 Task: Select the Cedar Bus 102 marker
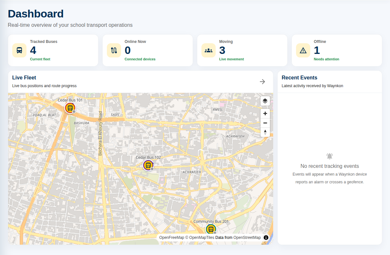coord(148,165)
